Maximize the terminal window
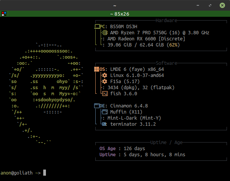The image size is (230, 181). click(x=210, y=5)
